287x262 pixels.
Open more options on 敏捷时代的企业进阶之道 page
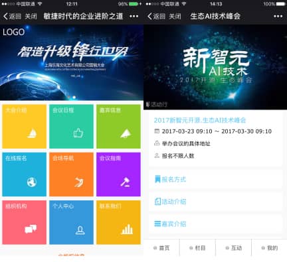[x=134, y=16]
